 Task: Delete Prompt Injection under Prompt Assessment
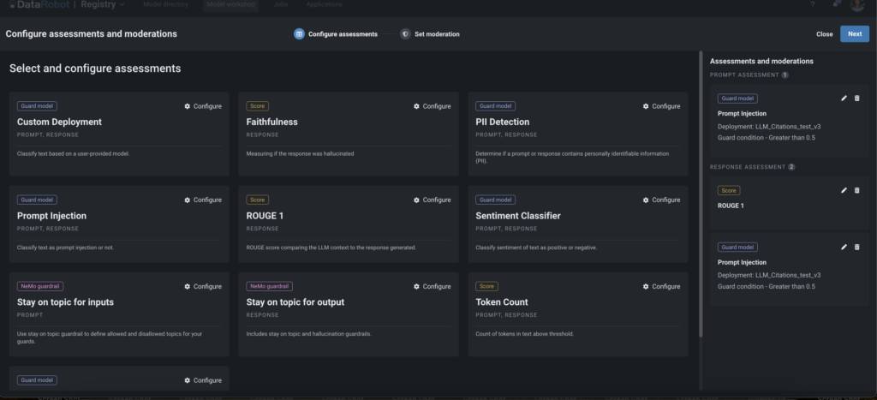point(857,99)
